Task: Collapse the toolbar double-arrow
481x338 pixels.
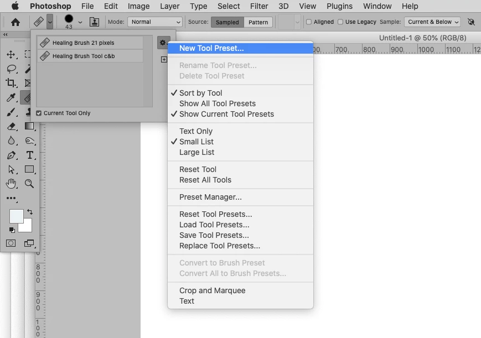Action: pos(5,35)
